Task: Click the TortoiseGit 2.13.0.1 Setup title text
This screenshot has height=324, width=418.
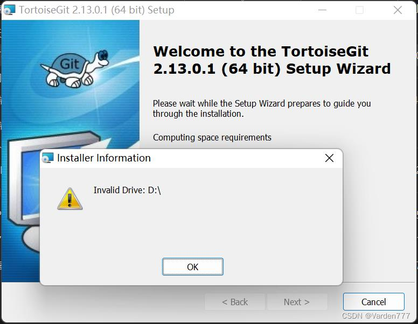Action: coord(96,10)
